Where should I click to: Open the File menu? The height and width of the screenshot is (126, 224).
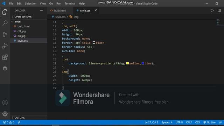[x=11, y=3]
